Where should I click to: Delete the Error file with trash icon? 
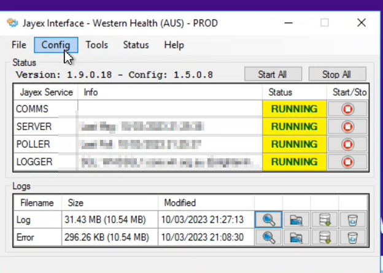pos(352,237)
